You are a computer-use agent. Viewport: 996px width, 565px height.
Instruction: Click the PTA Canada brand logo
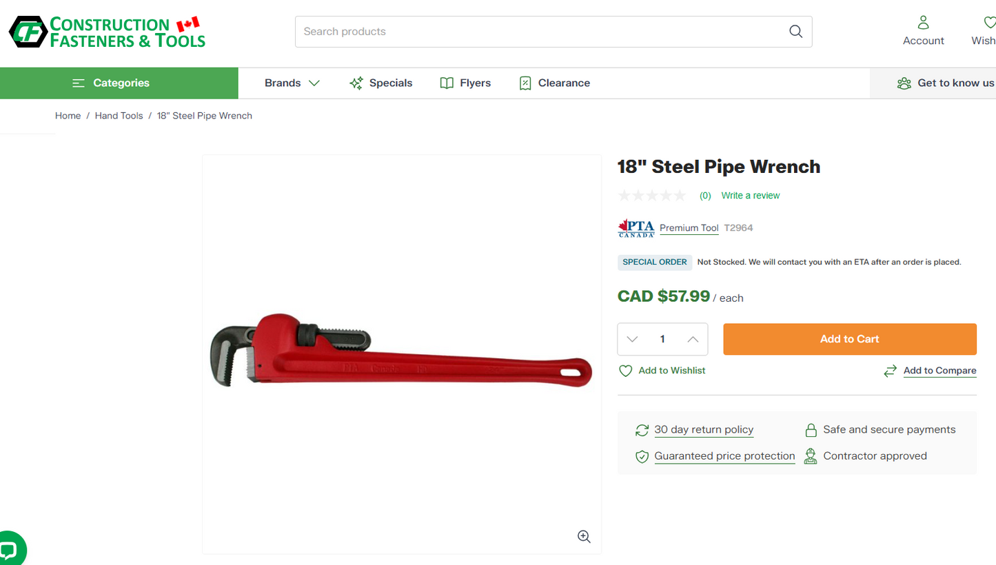(636, 228)
